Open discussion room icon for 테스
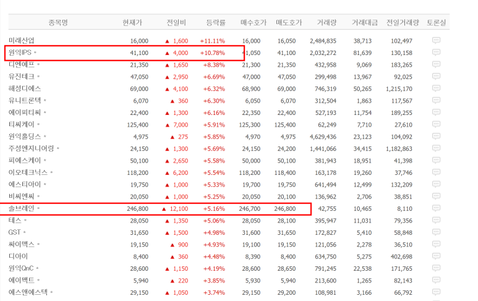This screenshot has height=301, width=478. pos(436,220)
